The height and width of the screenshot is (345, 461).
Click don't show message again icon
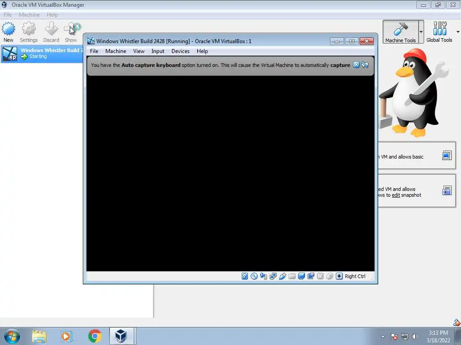[x=365, y=65]
